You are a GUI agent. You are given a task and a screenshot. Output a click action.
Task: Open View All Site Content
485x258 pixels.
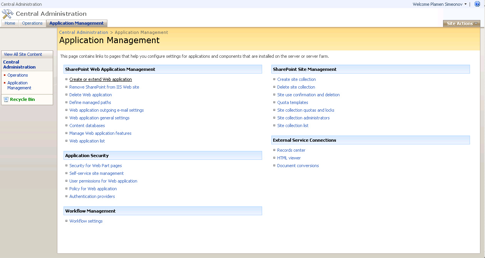[x=23, y=54]
